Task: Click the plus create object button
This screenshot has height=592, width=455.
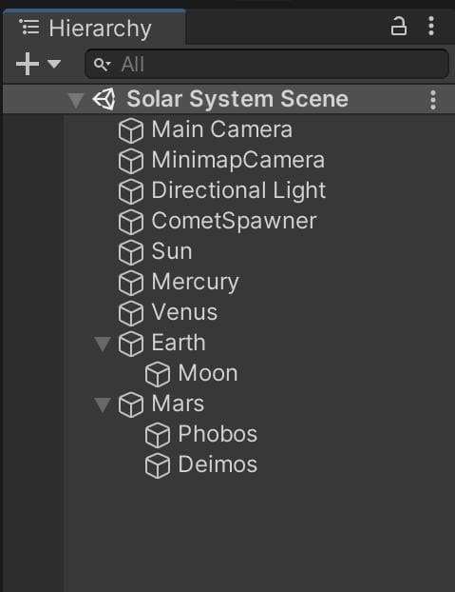Action: (28, 64)
